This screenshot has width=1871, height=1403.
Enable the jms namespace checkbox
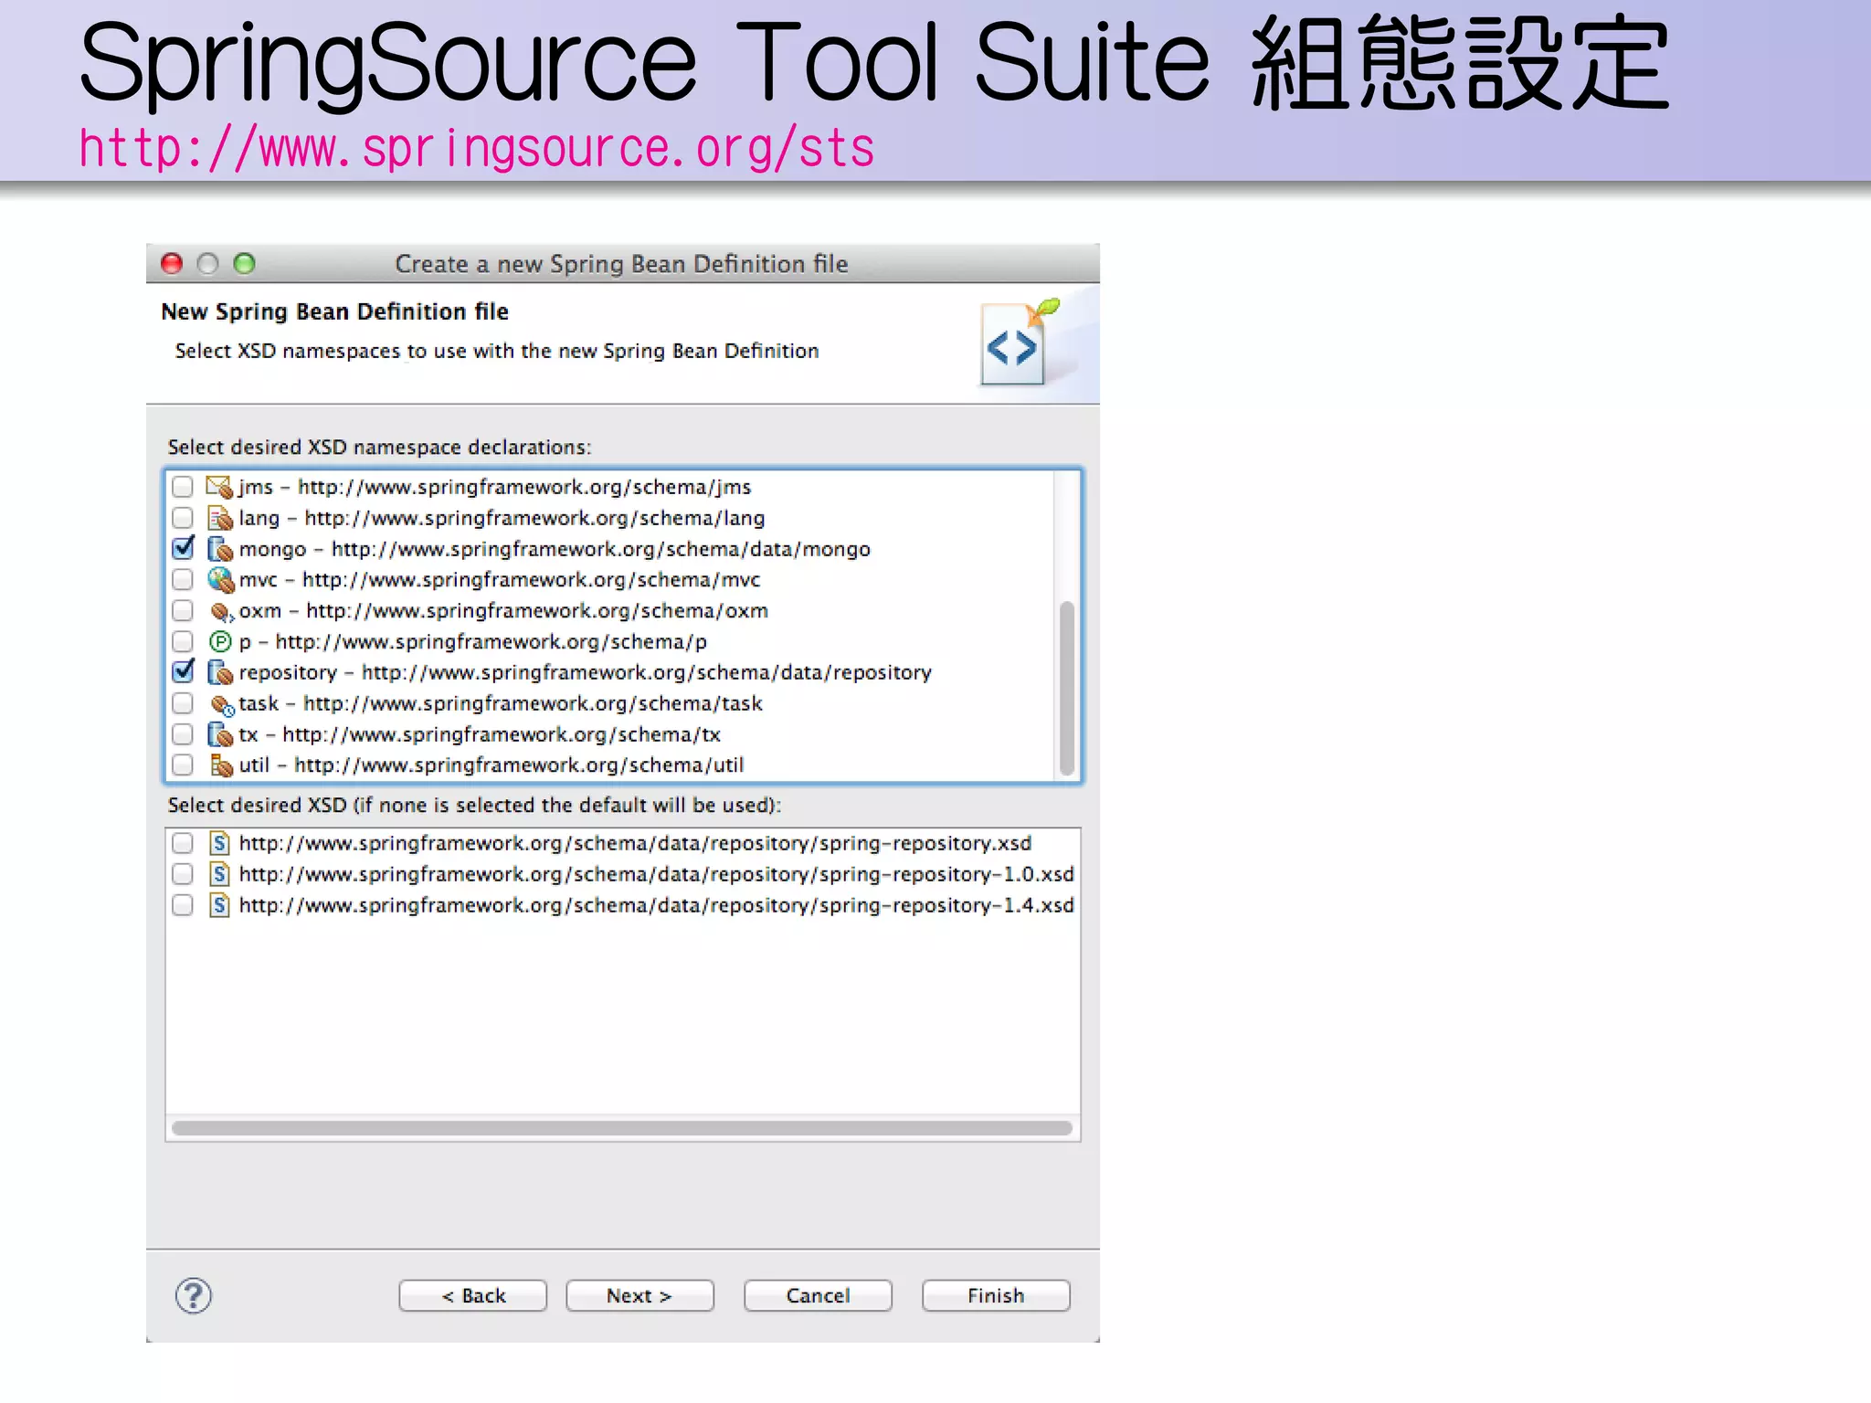183,487
